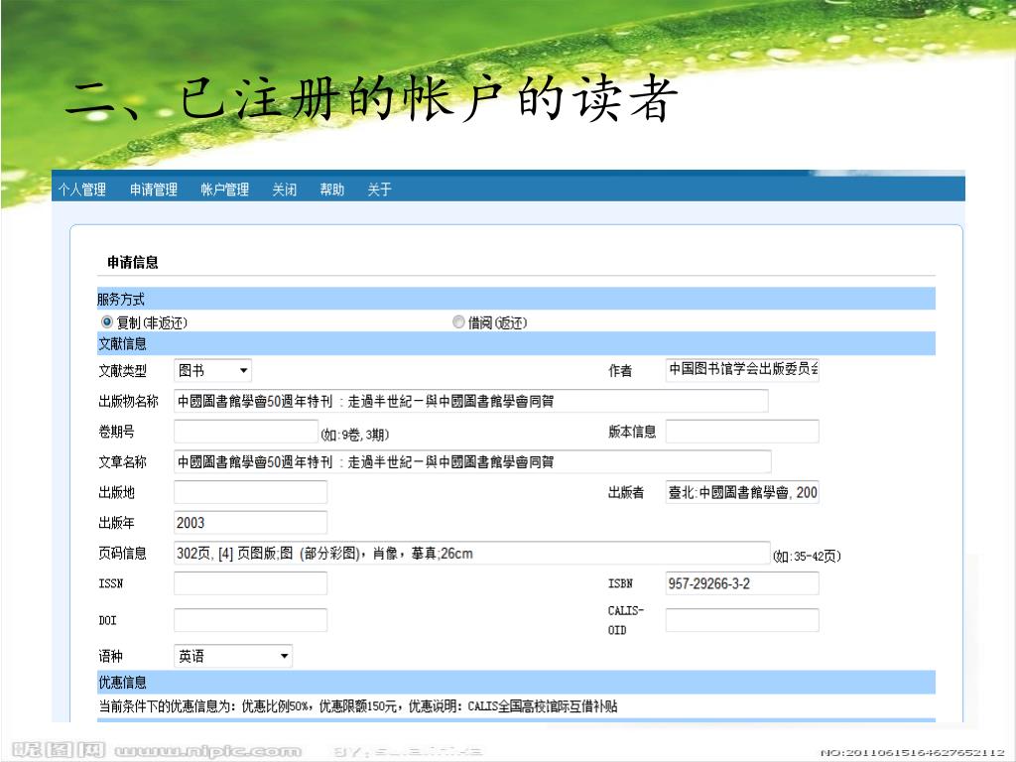
Task: Click the 出版年 field containing 2003
Action: pos(250,523)
